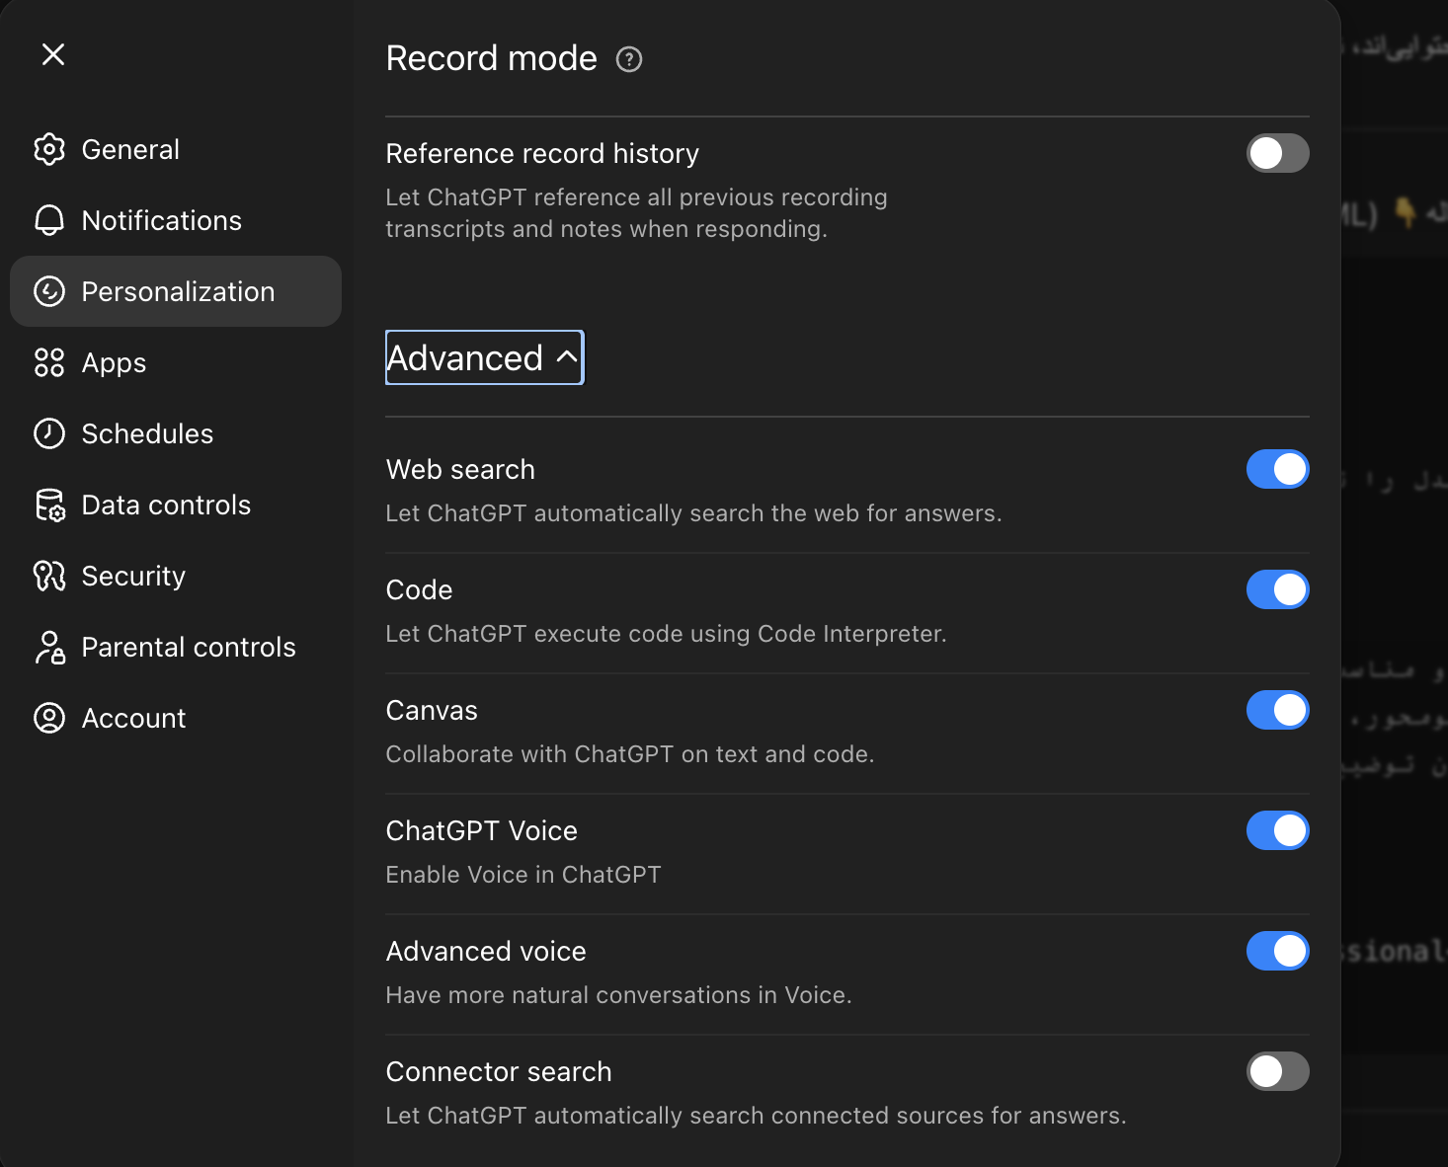Image resolution: width=1448 pixels, height=1167 pixels.
Task: Click the Notifications bell icon
Action: coord(49,220)
